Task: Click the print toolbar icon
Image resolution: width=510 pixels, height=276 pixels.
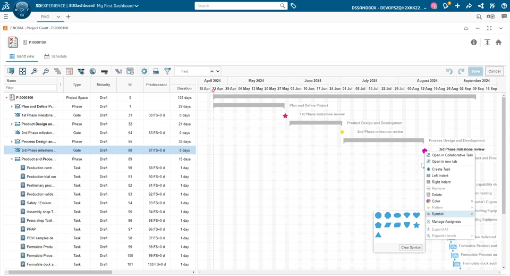Action: 156,71
